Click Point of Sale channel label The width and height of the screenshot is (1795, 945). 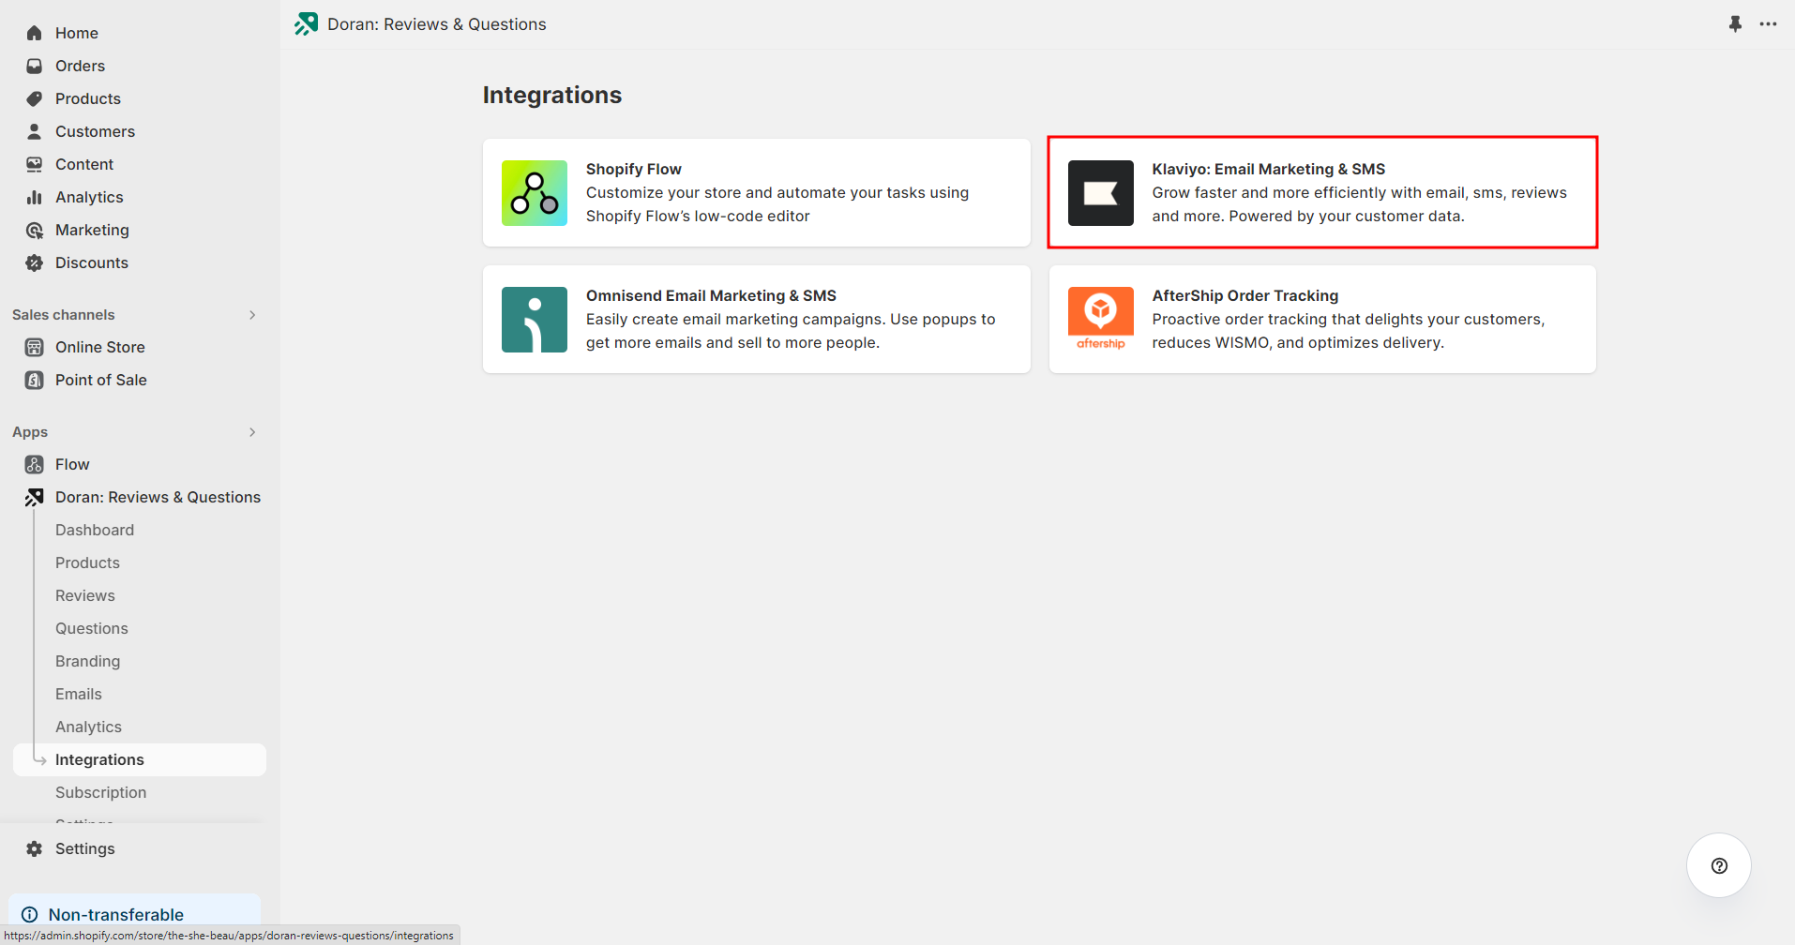[x=101, y=380]
